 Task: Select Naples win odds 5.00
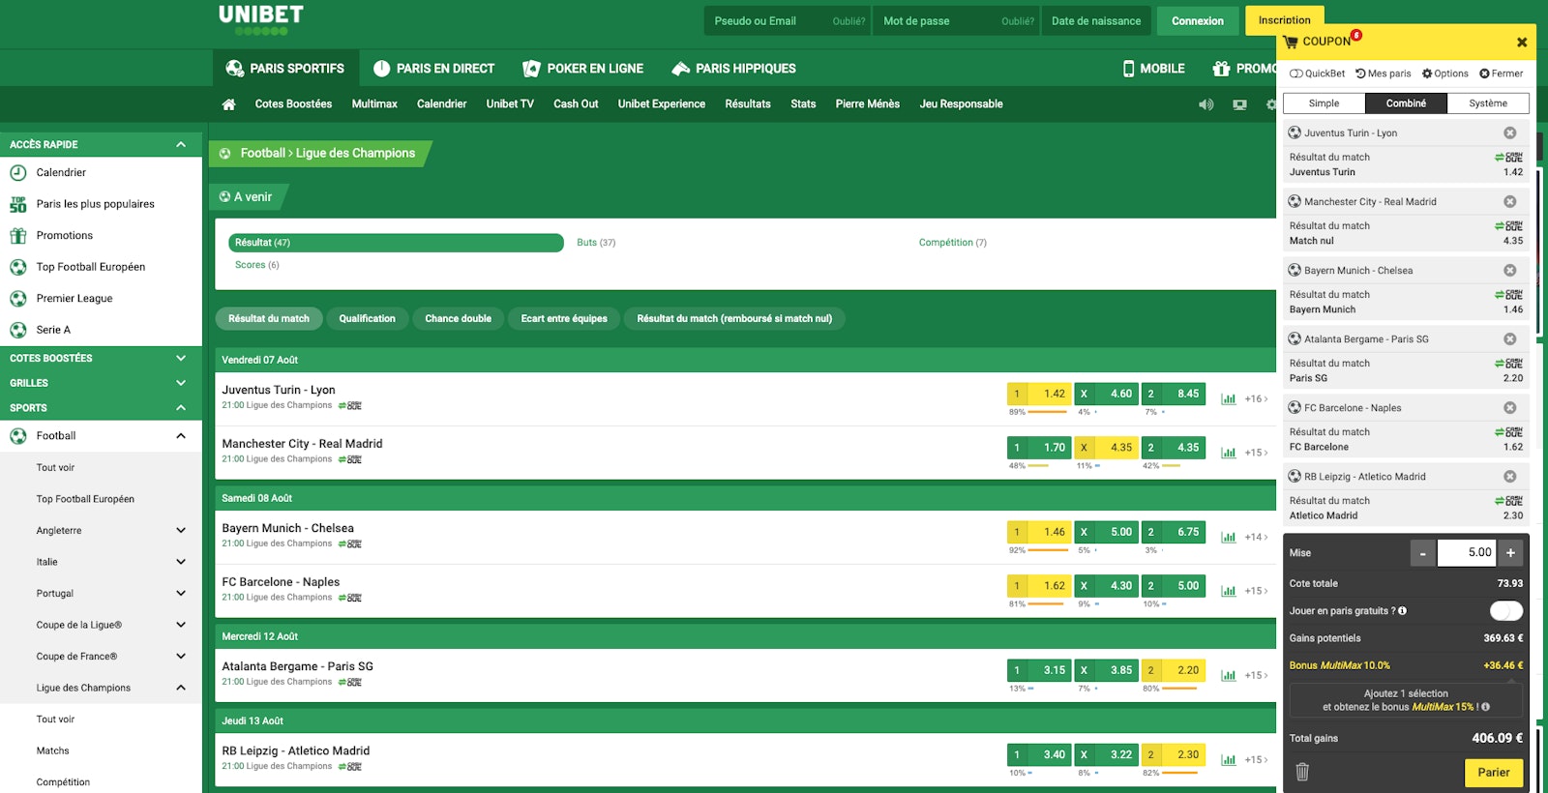click(1174, 586)
